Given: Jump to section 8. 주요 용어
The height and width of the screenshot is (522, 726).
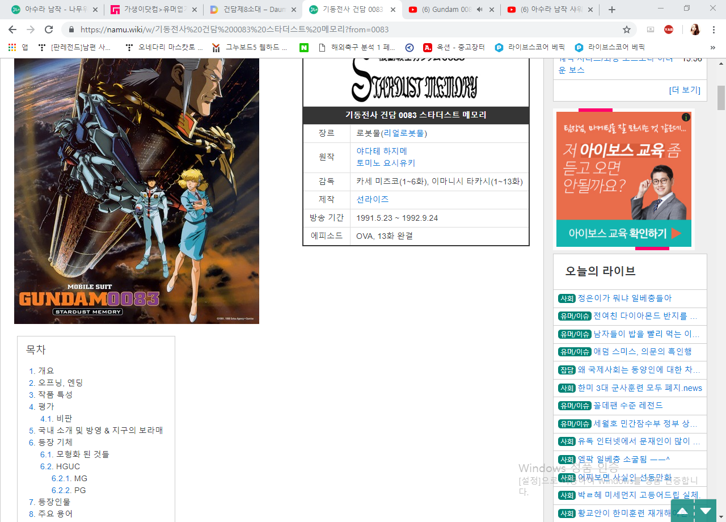Looking at the screenshot, I should (51, 514).
